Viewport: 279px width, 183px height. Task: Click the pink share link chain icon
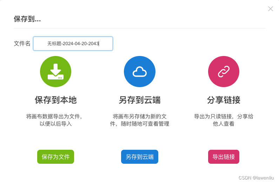[x=224, y=71]
